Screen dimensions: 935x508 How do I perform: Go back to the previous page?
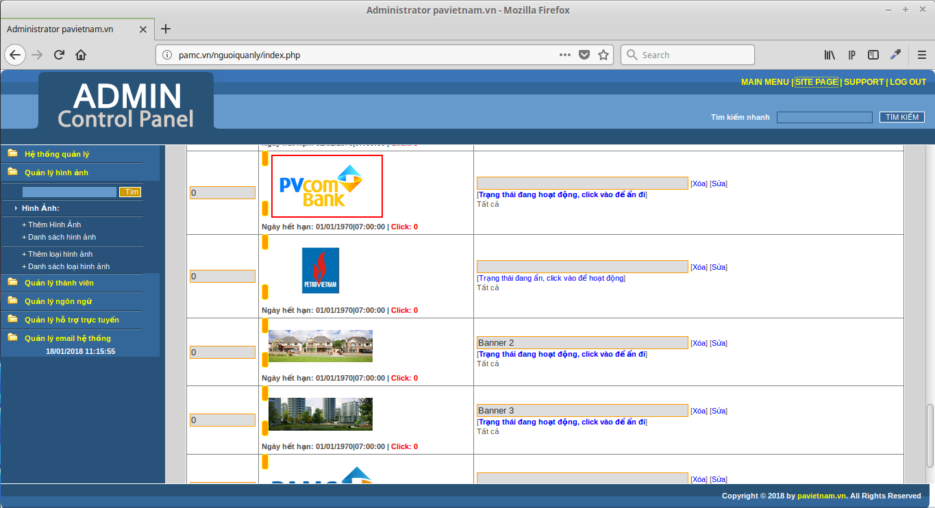pos(15,55)
